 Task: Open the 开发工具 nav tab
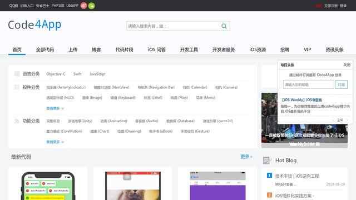(189, 49)
